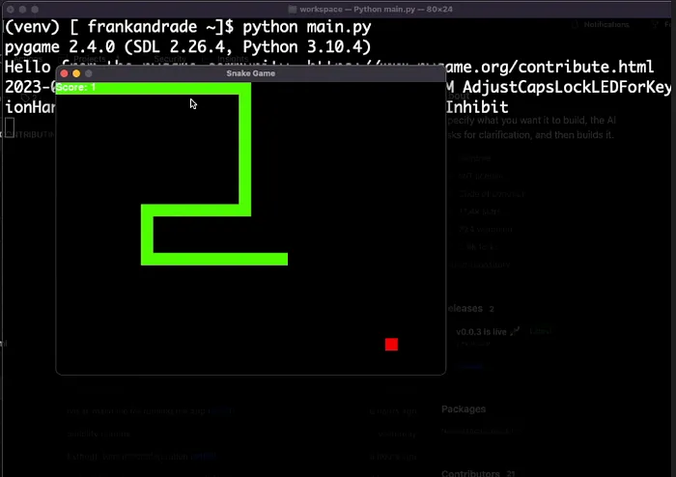Viewport: 676px width, 477px height.
Task: Open the Releases 2 heading link
Action: coord(470,309)
